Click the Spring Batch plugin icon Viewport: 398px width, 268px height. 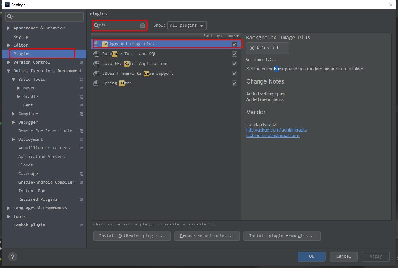pos(97,83)
